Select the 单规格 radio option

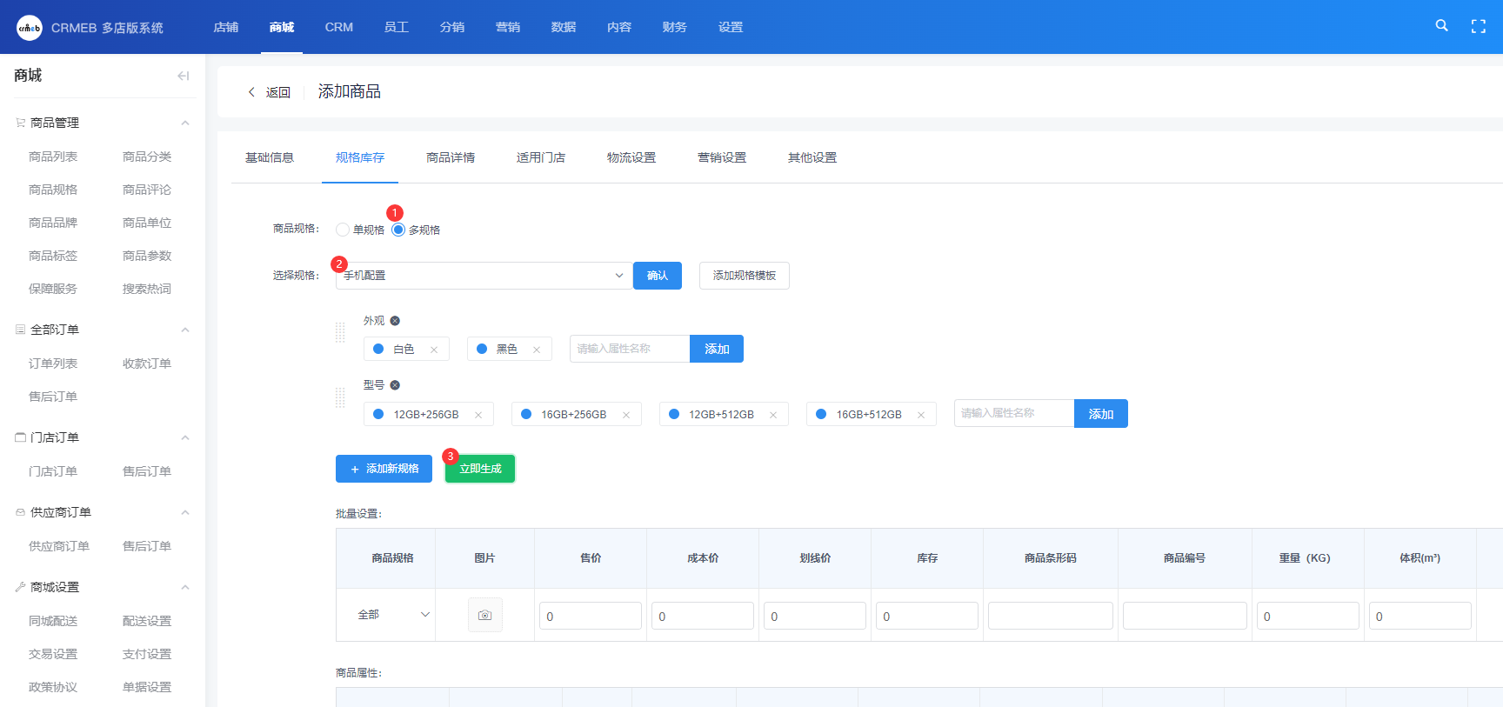point(343,230)
